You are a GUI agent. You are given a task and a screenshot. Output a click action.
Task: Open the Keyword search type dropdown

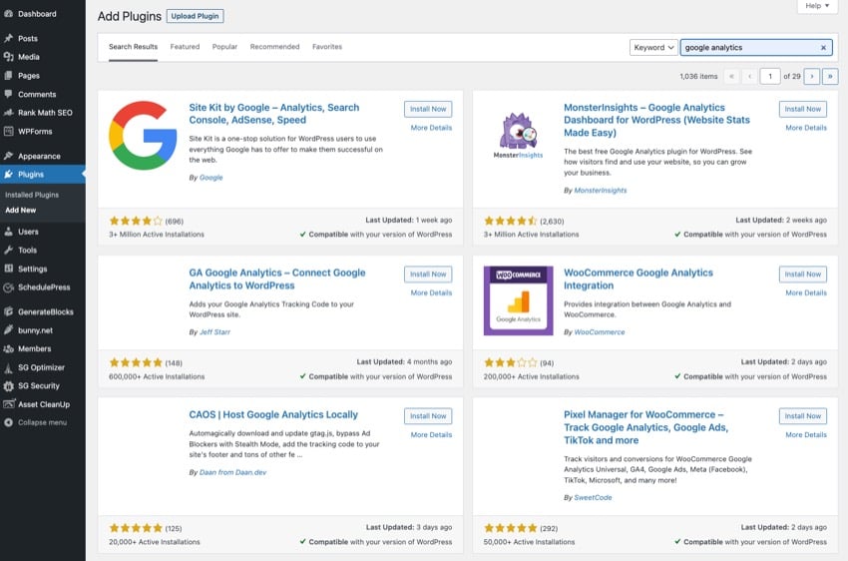click(x=653, y=48)
